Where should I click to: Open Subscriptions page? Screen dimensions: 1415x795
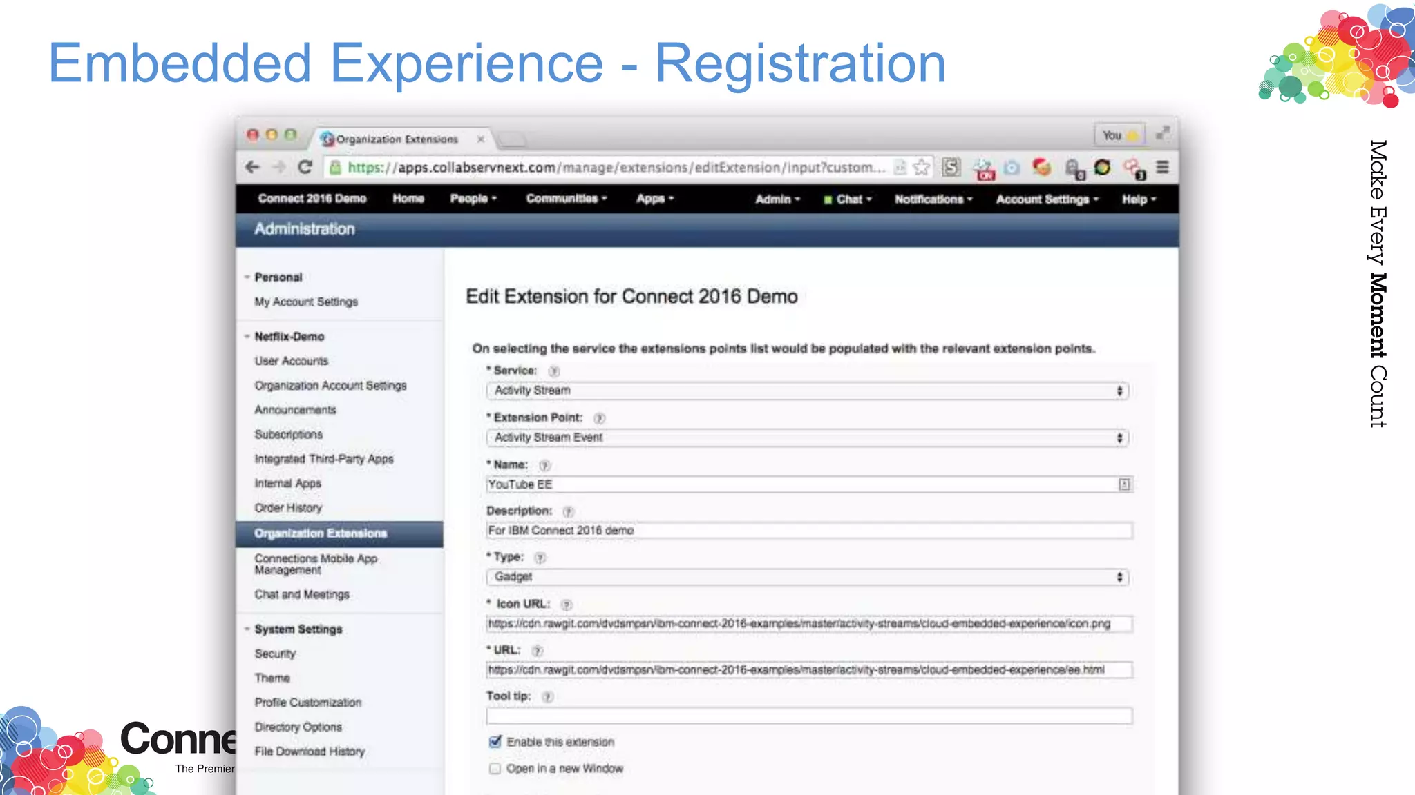pos(288,435)
